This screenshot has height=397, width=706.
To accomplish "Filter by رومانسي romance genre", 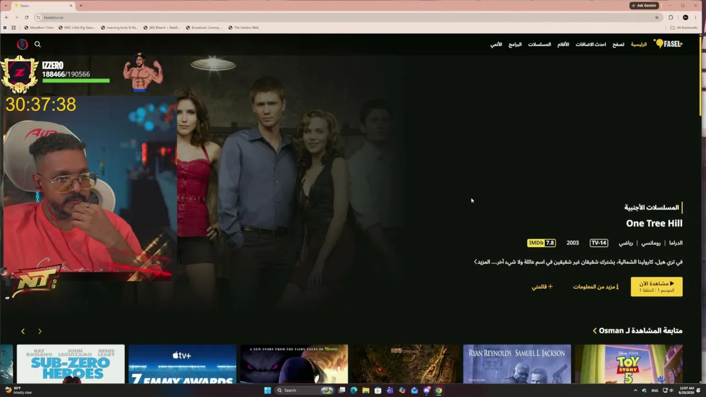I will pyautogui.click(x=651, y=243).
